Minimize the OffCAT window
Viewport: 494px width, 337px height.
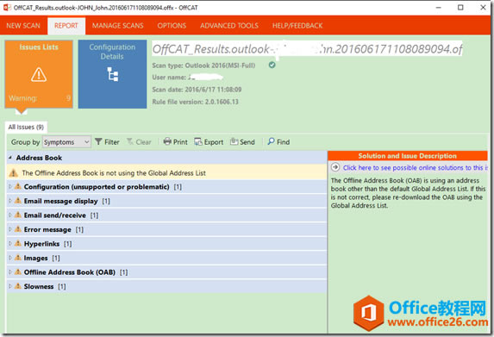pyautogui.click(x=438, y=7)
